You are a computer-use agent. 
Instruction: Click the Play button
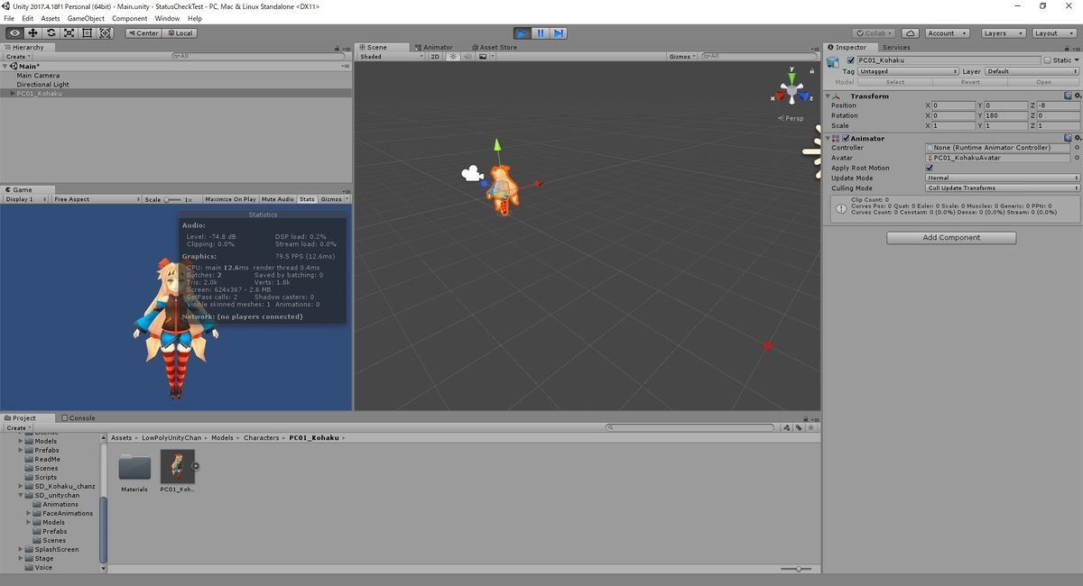522,33
